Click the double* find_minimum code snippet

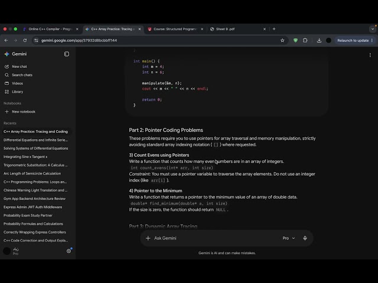pyautogui.click(x=178, y=203)
